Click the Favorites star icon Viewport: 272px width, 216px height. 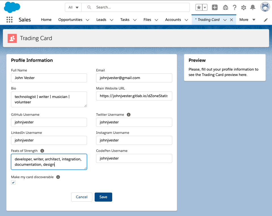pos(199,7)
